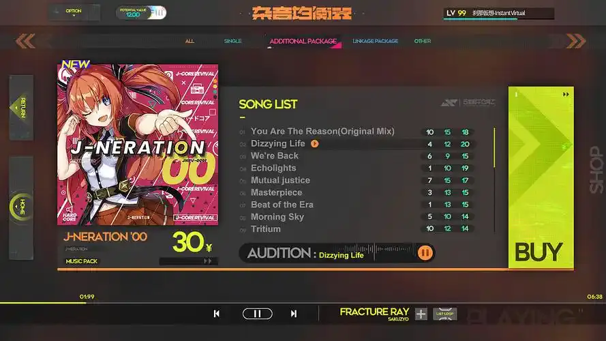Select the ALL category tab
The width and height of the screenshot is (606, 341).
190,41
